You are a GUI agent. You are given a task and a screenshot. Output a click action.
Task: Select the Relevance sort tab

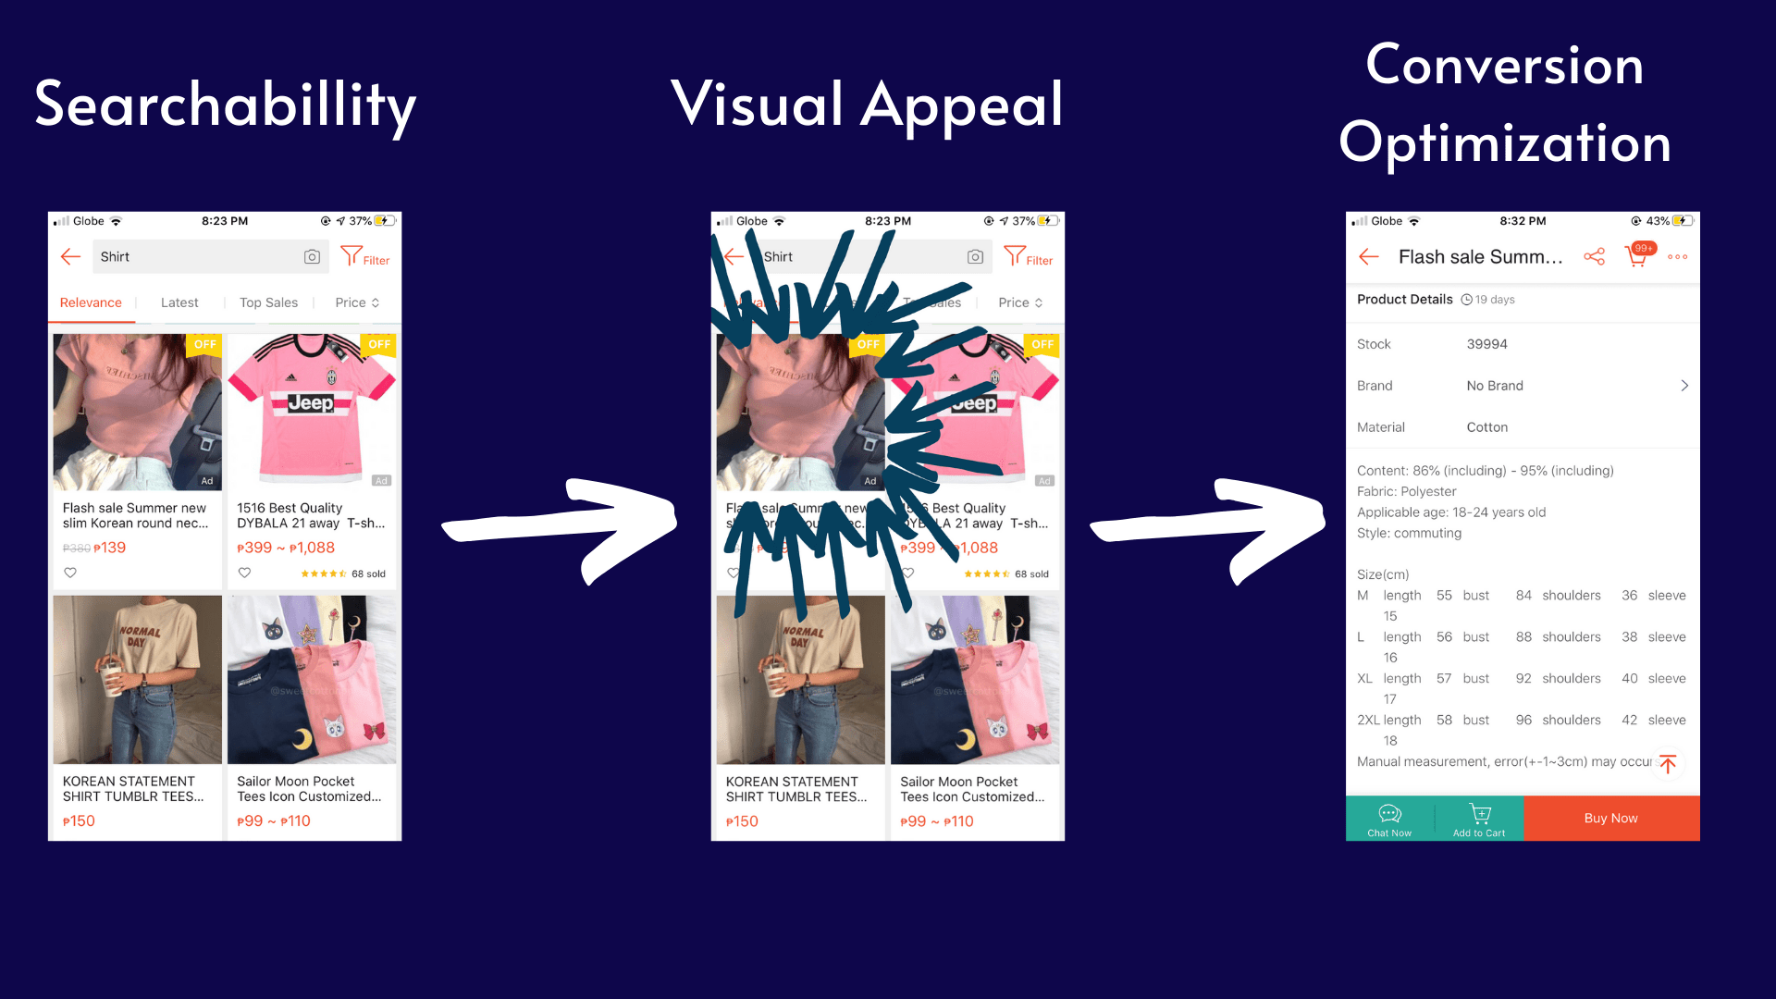92,302
